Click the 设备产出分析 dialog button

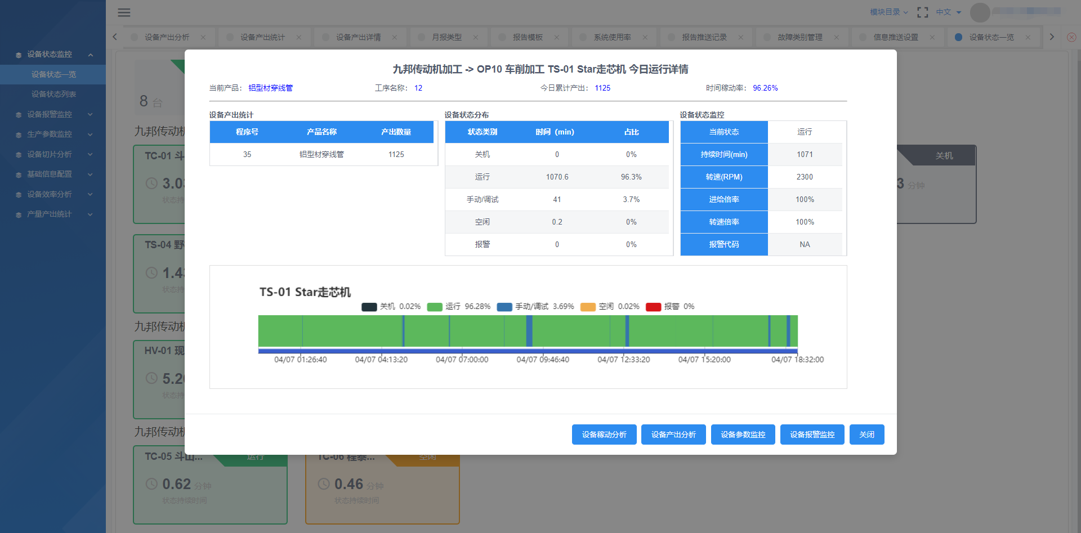(673, 435)
